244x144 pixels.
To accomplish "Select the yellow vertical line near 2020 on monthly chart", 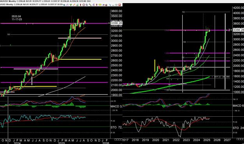I will (x=155, y=66).
